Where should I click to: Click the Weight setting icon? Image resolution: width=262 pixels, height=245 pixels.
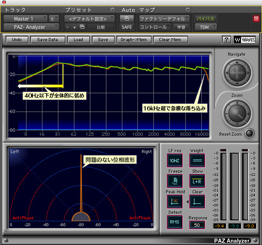coord(197,160)
